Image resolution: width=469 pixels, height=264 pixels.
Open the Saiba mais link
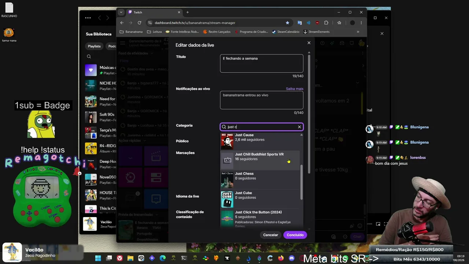tap(295, 89)
